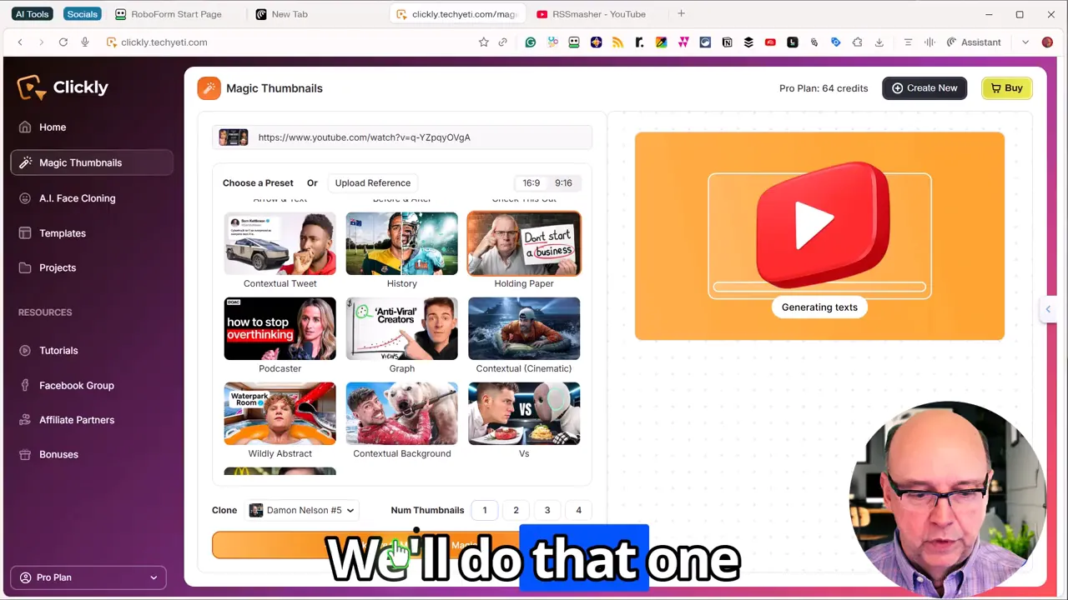Select the Holding Paper preset thumbnail
1068x600 pixels.
coord(523,243)
